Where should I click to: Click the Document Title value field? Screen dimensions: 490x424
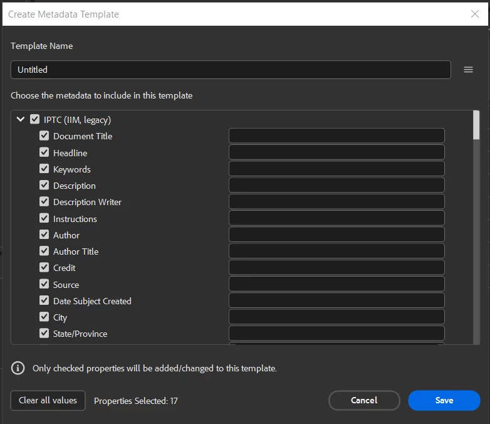click(336, 135)
